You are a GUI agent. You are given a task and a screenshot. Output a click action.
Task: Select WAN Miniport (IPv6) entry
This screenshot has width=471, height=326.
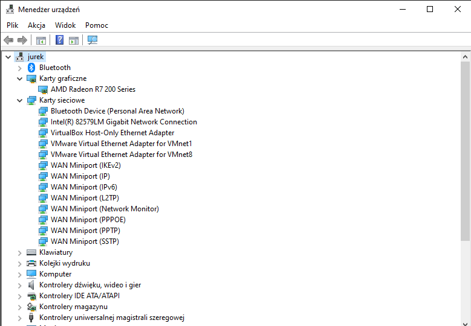84,187
